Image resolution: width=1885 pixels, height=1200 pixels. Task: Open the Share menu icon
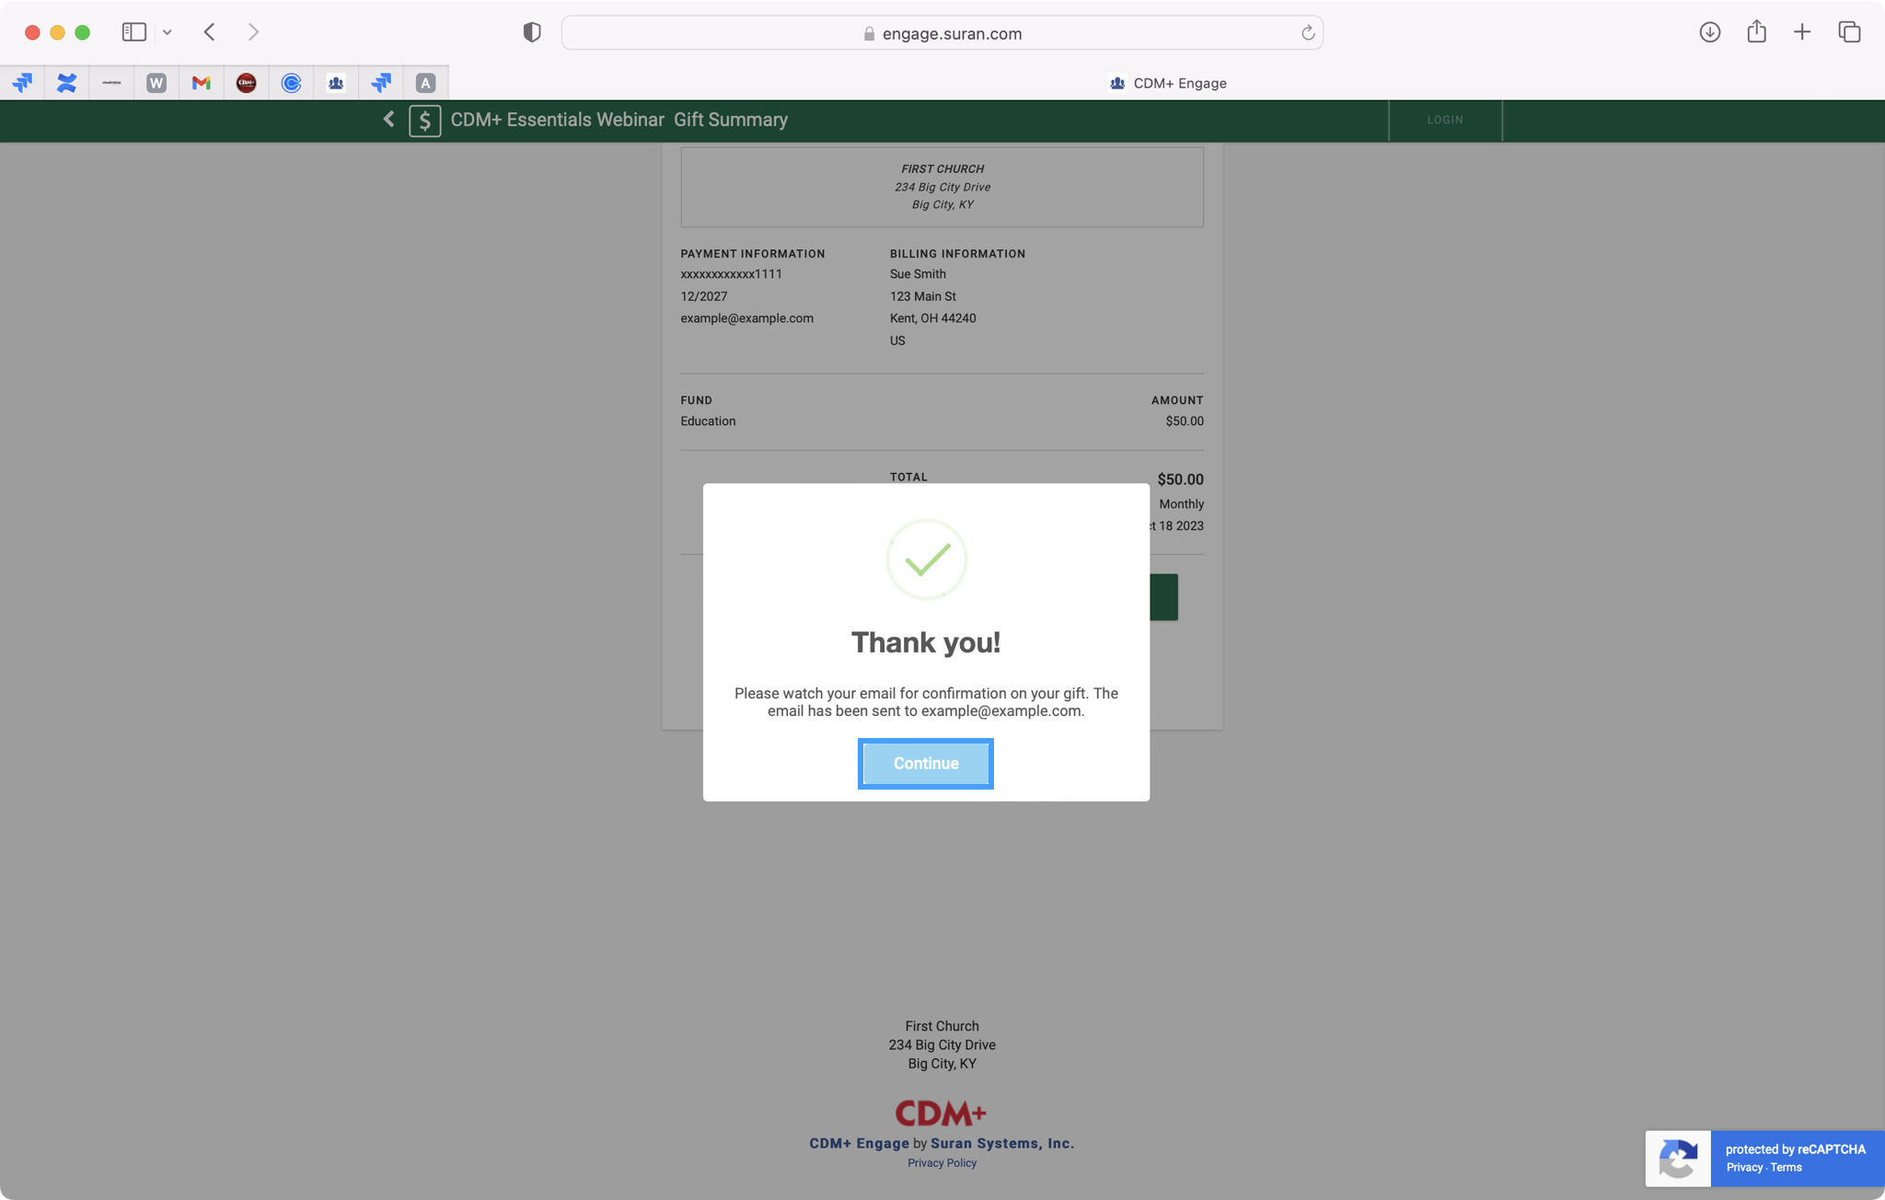[1756, 32]
